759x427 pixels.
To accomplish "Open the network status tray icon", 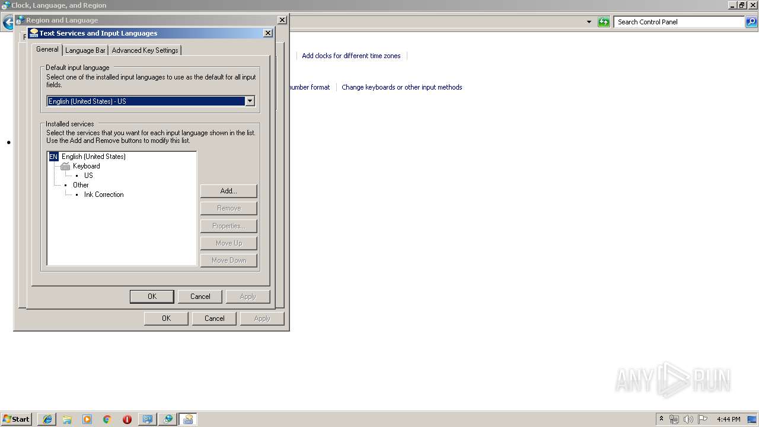I will [x=674, y=419].
